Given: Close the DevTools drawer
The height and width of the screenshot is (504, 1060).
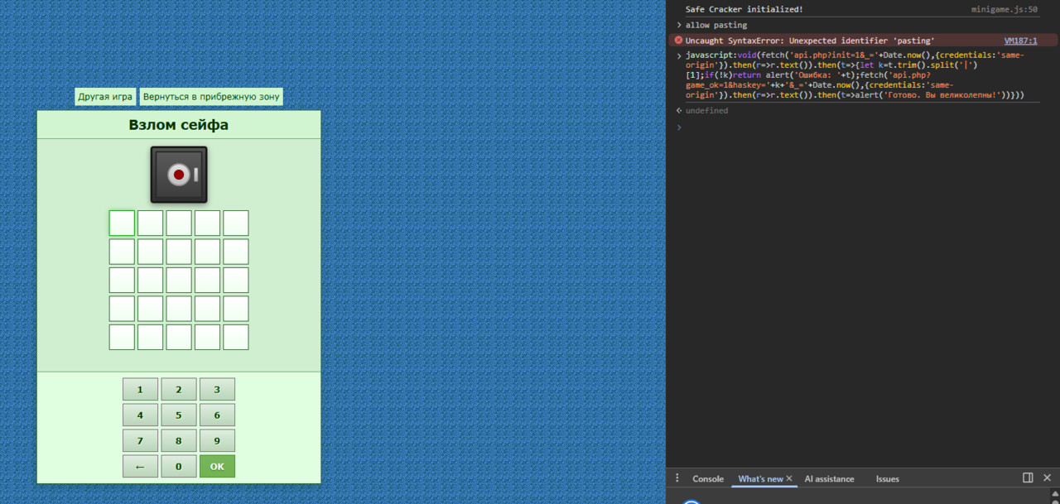Looking at the screenshot, I should (x=1047, y=478).
